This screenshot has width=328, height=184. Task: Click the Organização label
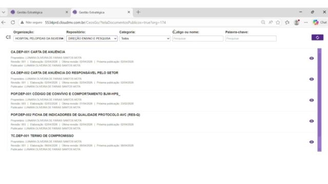click(24, 32)
